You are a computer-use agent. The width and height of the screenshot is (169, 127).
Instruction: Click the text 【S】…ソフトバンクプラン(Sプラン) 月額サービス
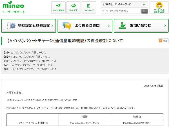(30, 61)
